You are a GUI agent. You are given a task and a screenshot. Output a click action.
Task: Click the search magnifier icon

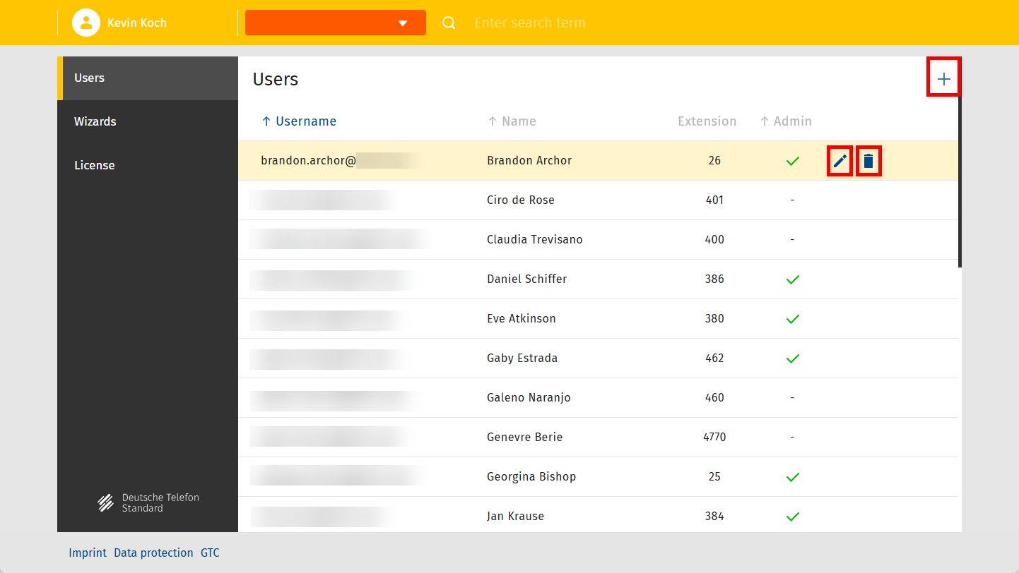click(x=449, y=23)
